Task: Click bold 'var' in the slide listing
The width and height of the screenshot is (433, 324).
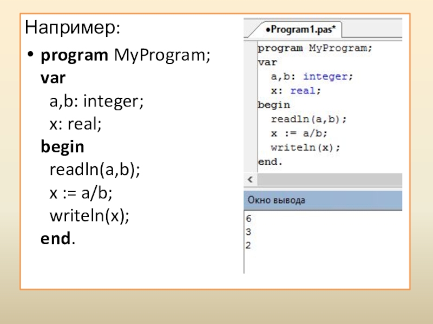Action: pos(53,78)
